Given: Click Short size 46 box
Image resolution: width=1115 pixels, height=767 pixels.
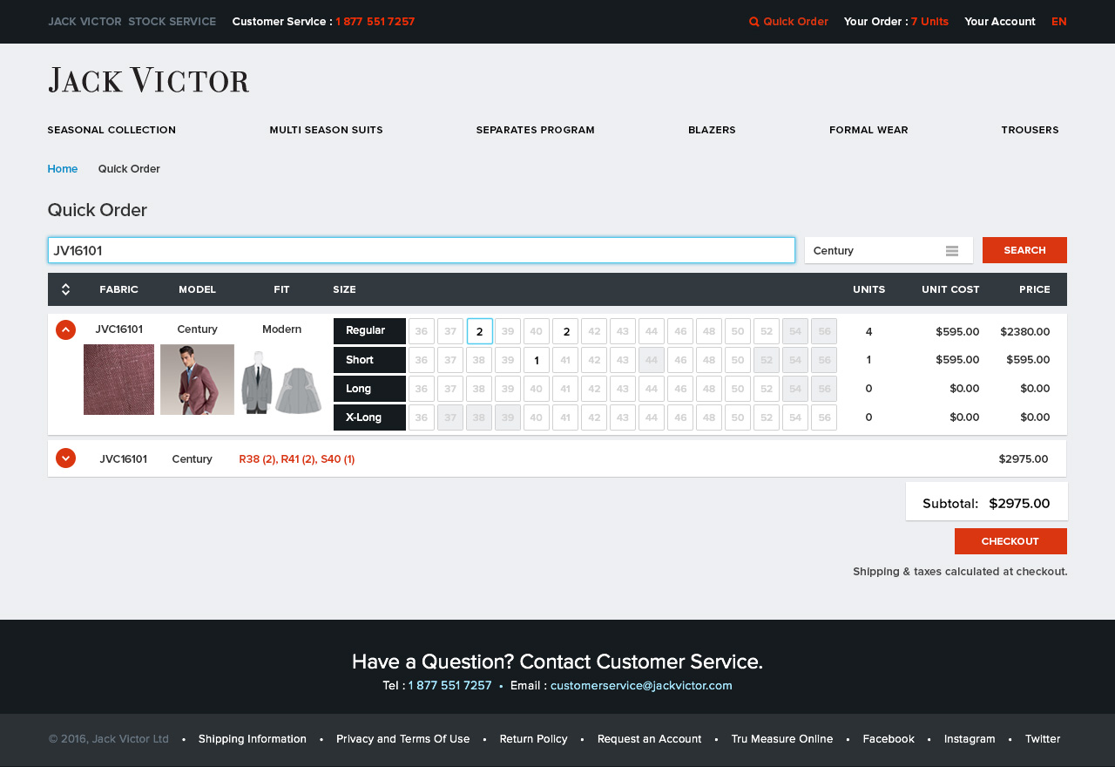Looking at the screenshot, I should tap(680, 360).
